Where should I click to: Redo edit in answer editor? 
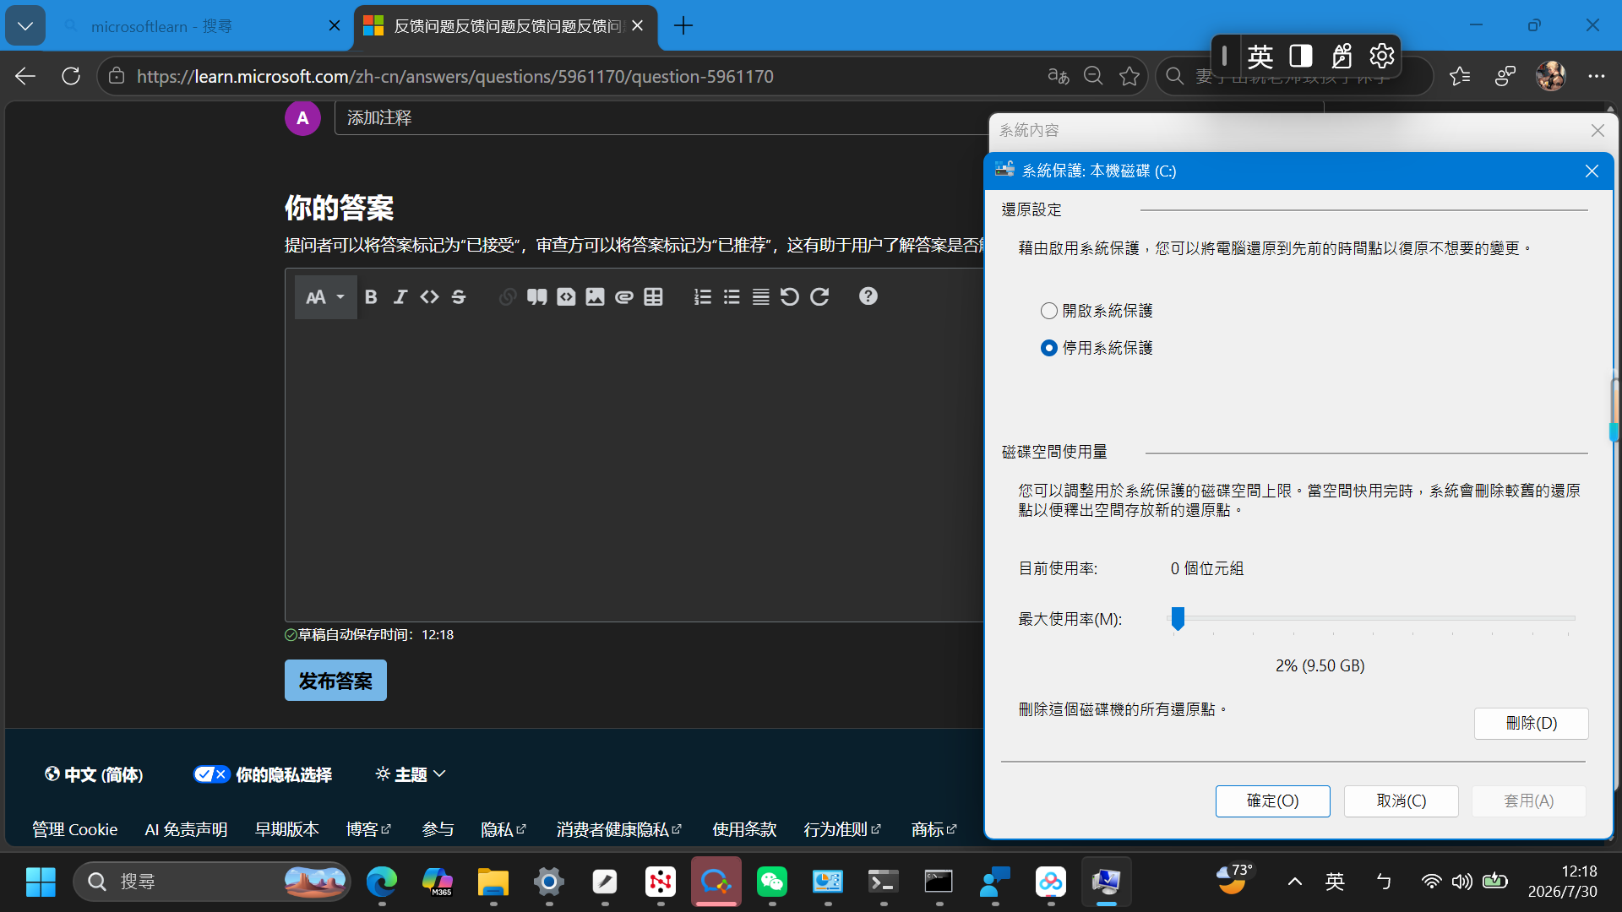point(819,297)
